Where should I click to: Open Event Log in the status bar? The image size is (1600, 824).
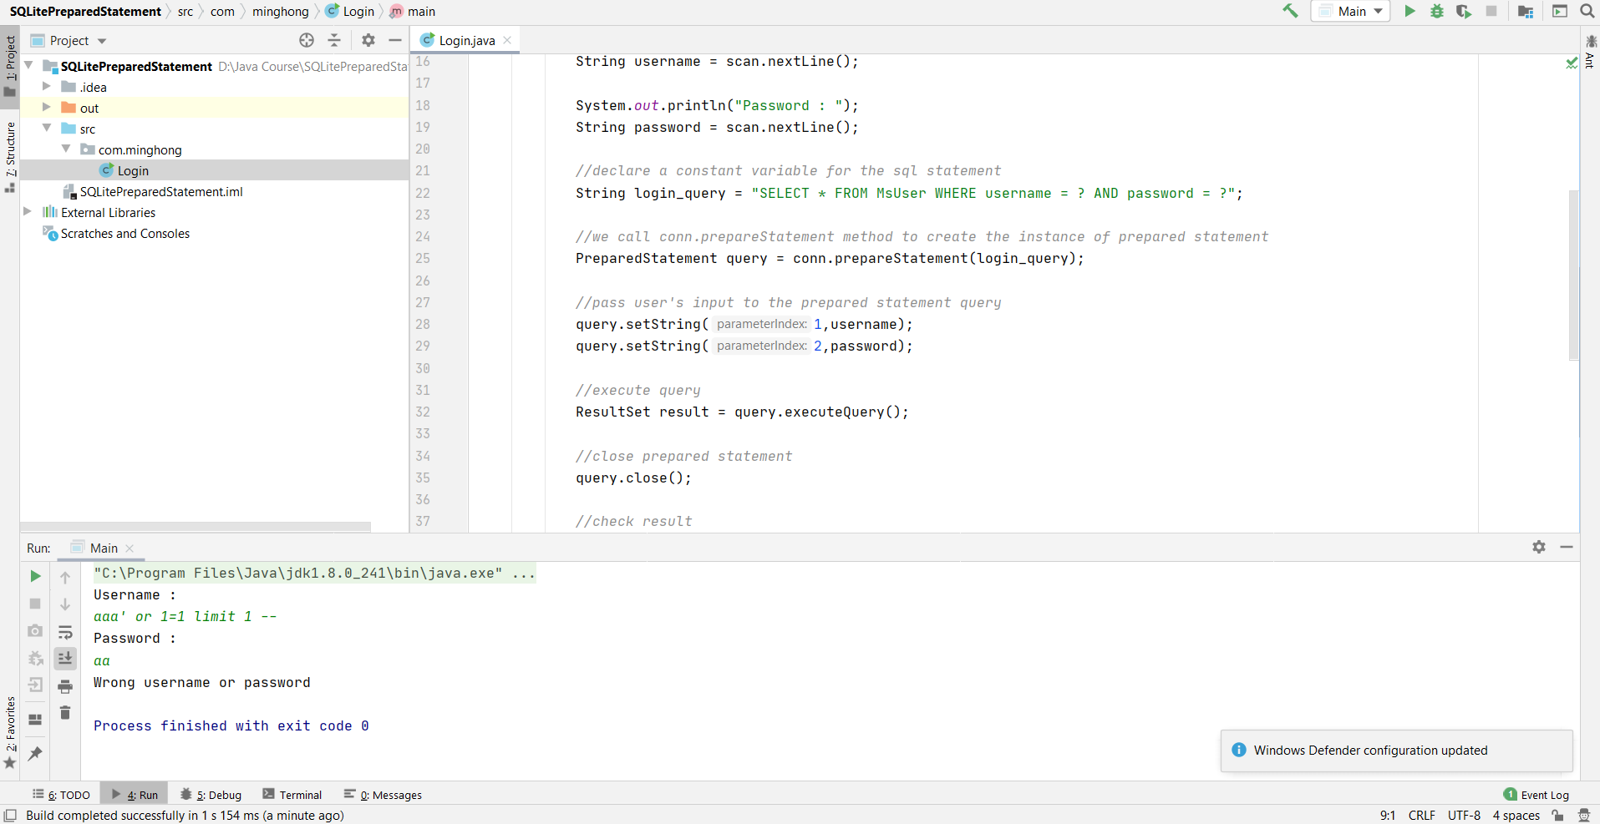tap(1537, 795)
